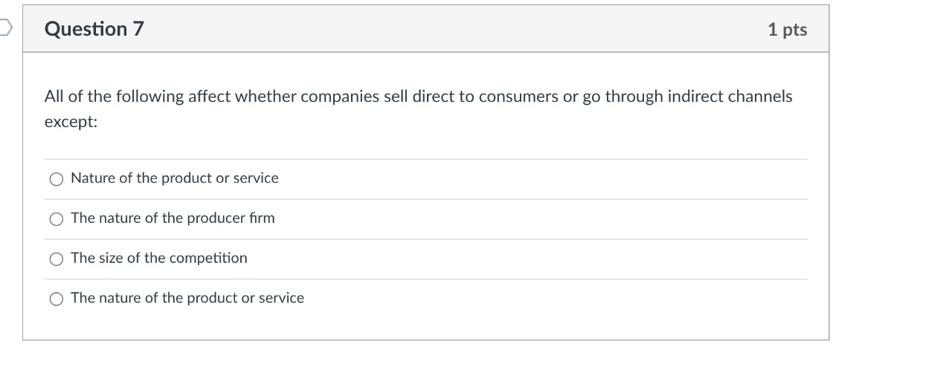The image size is (952, 370).
Task: Flag Question 7 using the bookmark icon
Action: tap(5, 29)
